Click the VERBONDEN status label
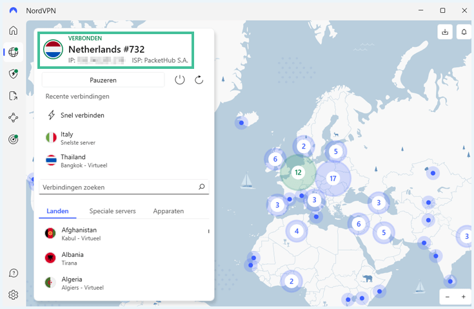 point(85,39)
